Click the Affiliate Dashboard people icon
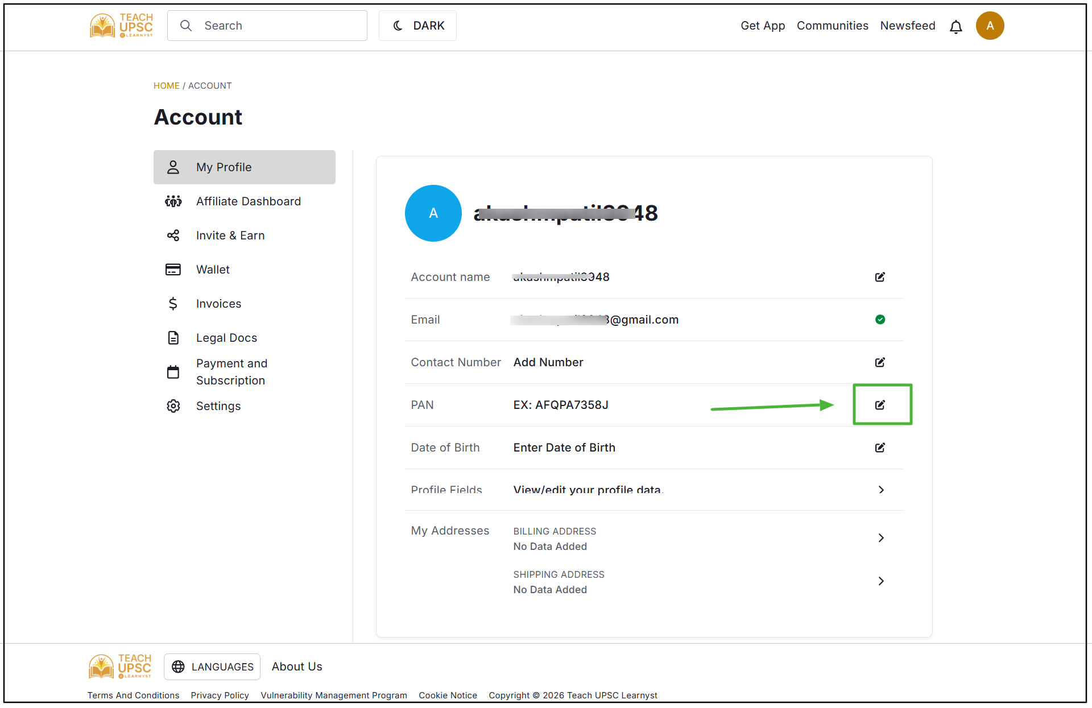Viewport: 1092px width, 708px height. [x=173, y=201]
